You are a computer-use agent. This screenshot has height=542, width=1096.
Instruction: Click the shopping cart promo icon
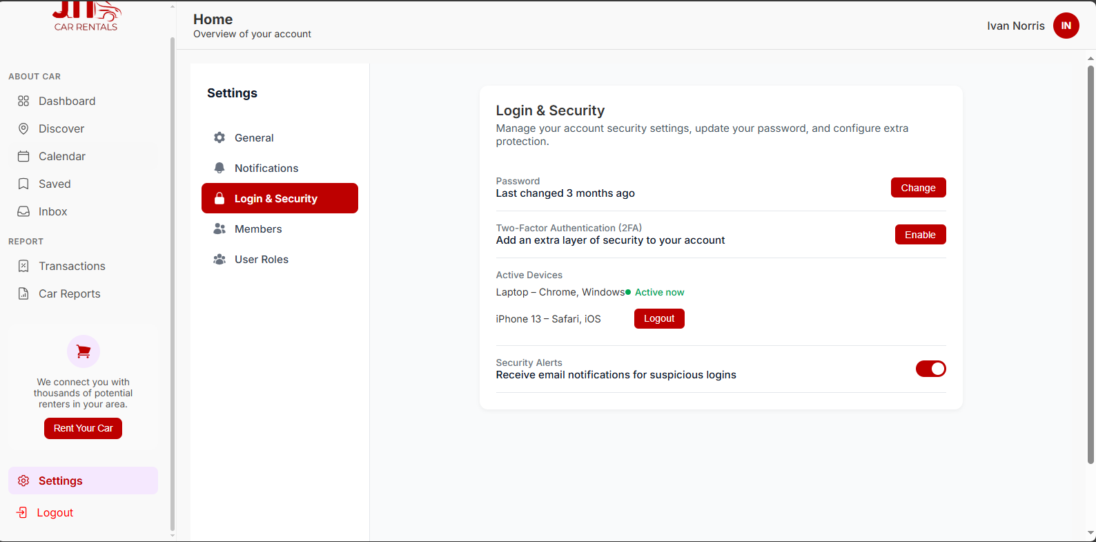tap(84, 352)
